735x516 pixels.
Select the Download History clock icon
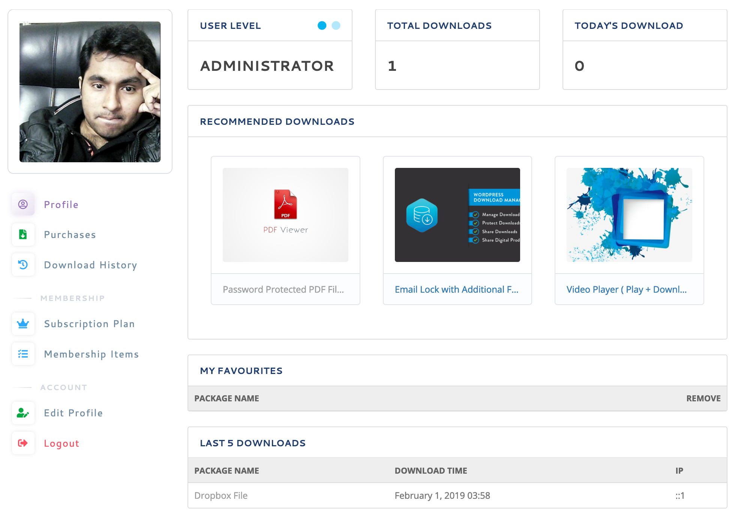pos(23,265)
